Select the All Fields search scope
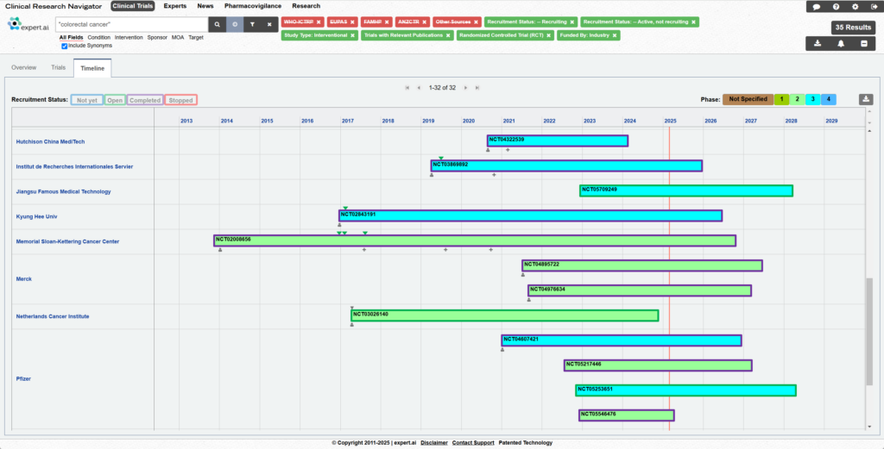This screenshot has height=449, width=884. [71, 38]
